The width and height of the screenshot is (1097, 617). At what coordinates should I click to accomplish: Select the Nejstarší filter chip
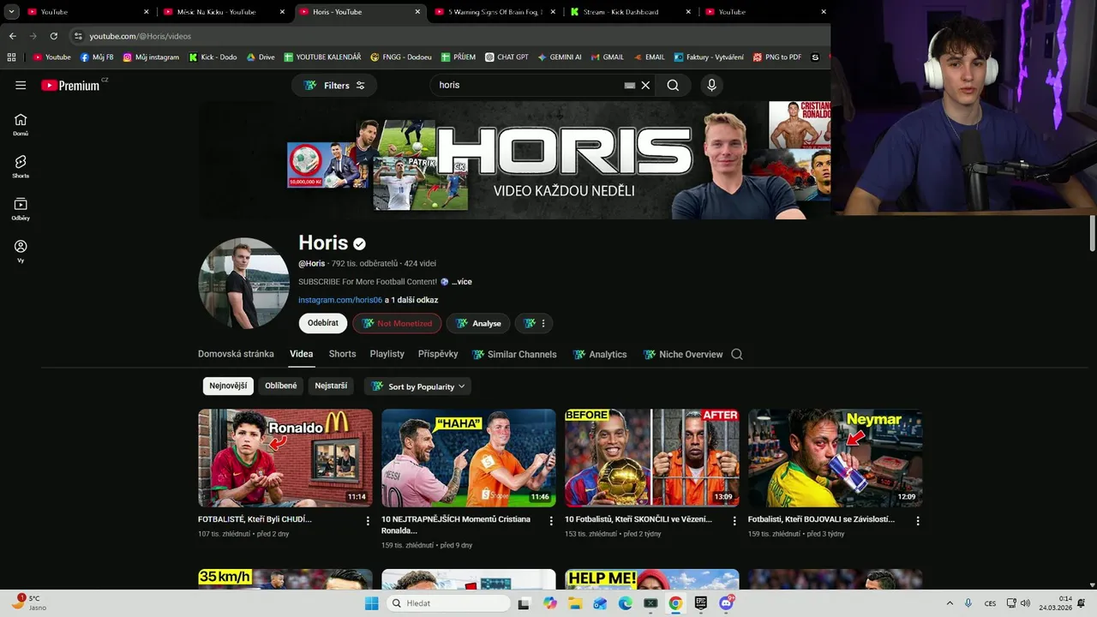pyautogui.click(x=331, y=386)
